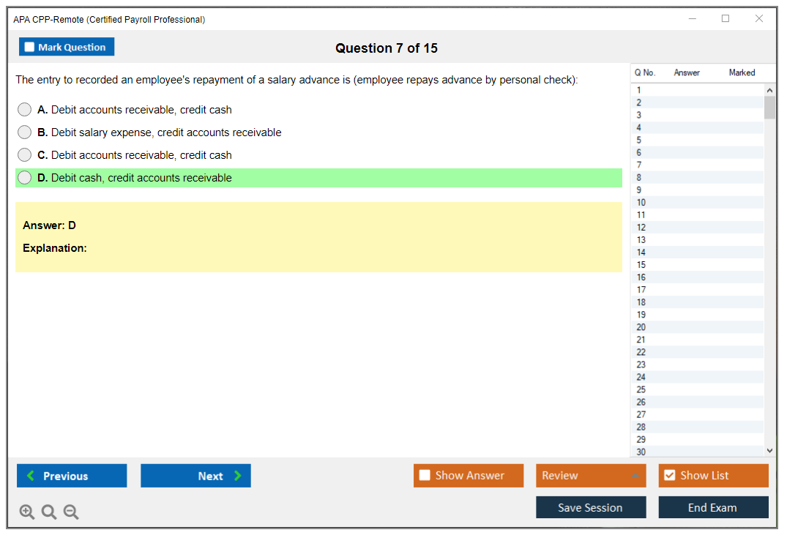Viewport: 787px width, 538px height.
Task: Click the Marked column header
Action: pos(742,72)
